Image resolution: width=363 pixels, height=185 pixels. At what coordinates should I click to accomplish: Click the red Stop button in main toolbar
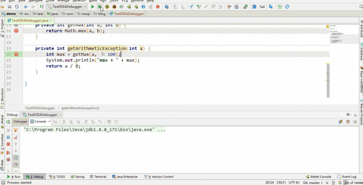click(158, 7)
